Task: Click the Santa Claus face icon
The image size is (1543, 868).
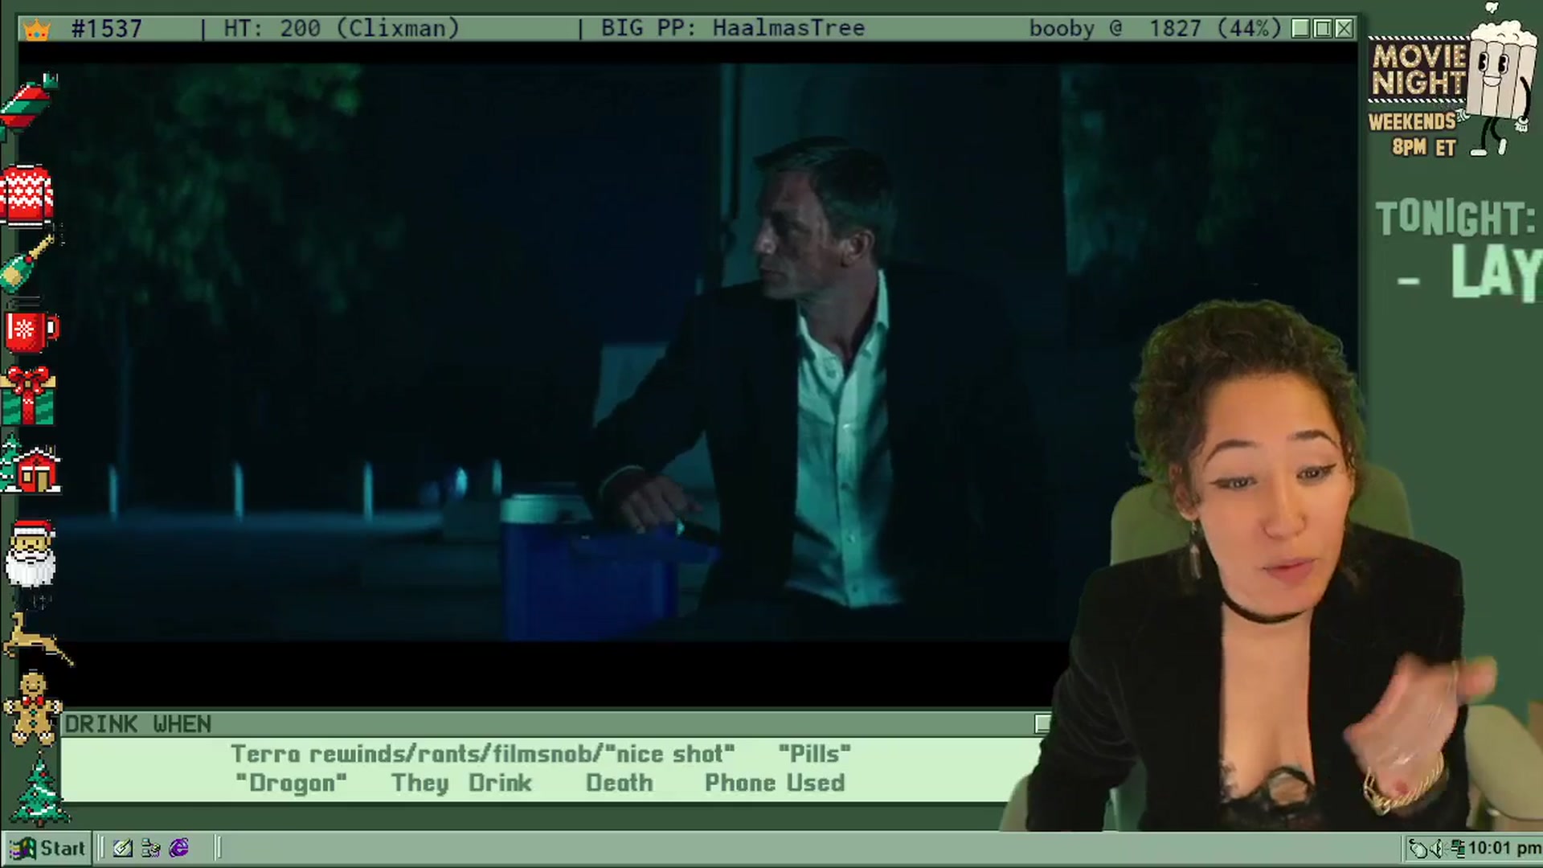Action: pyautogui.click(x=31, y=553)
